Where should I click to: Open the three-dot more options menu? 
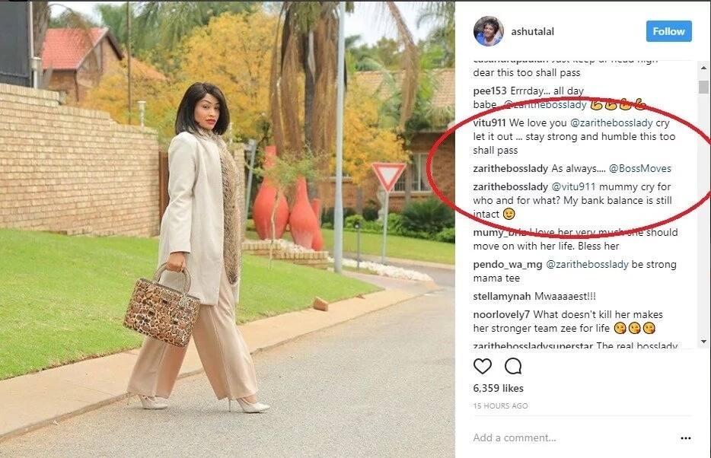pyautogui.click(x=686, y=438)
